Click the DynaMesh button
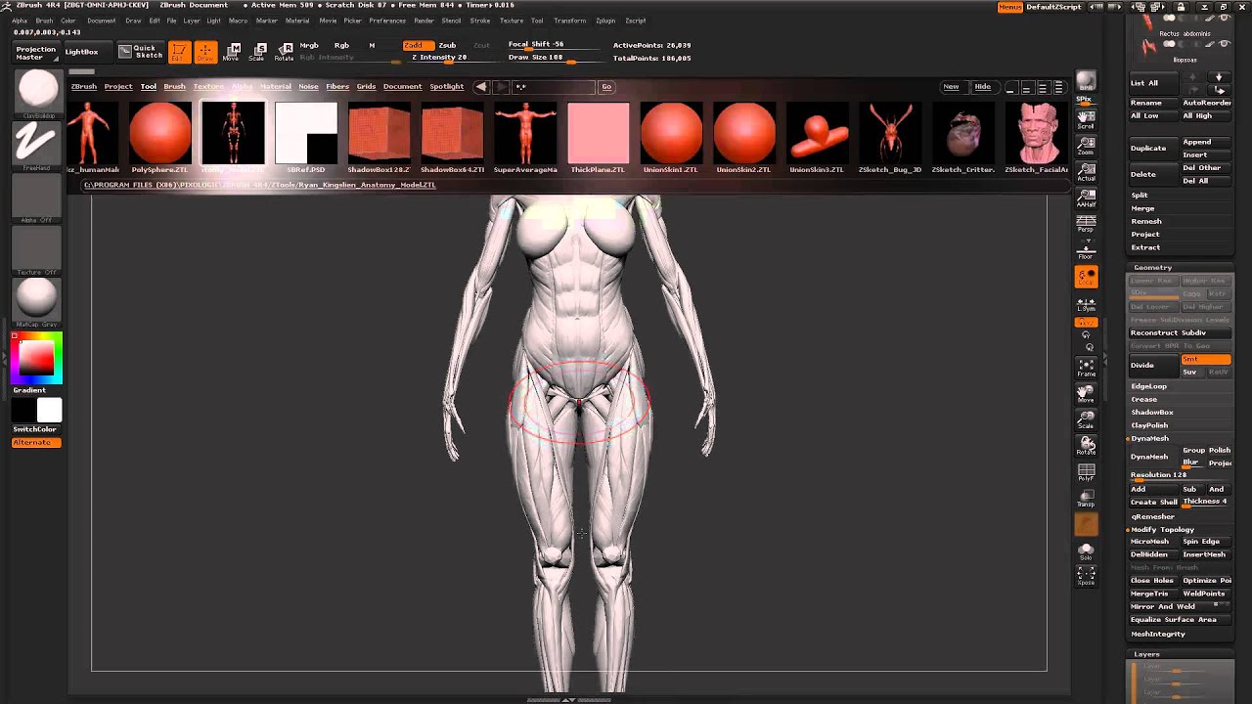The height and width of the screenshot is (704, 1252). (x=1154, y=457)
